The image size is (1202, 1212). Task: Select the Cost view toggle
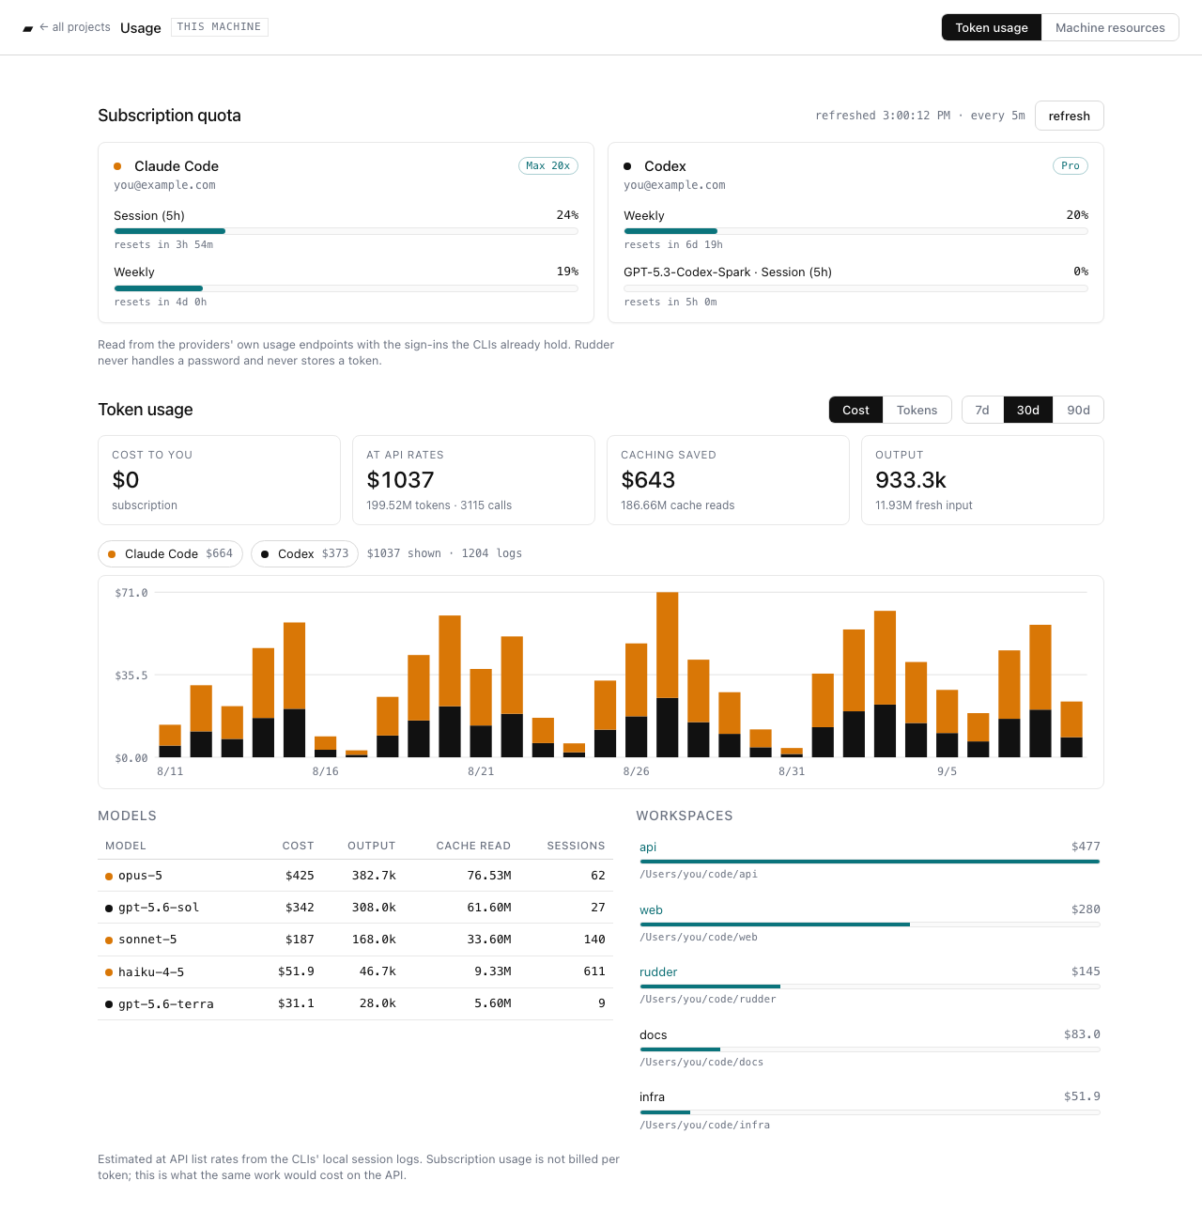click(x=855, y=410)
